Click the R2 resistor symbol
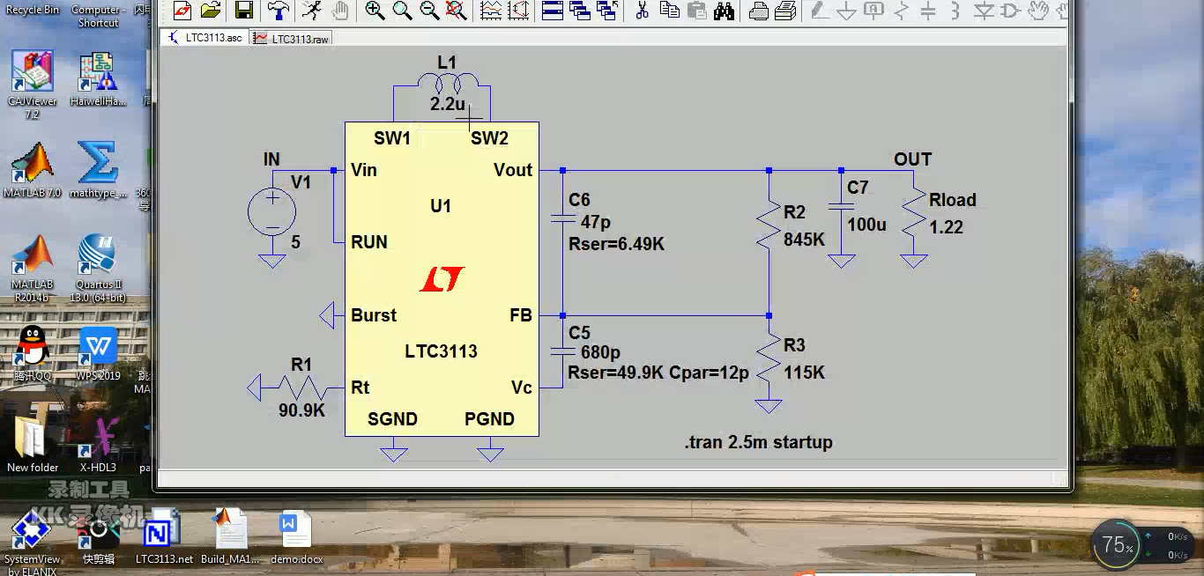This screenshot has width=1204, height=576. 769,223
